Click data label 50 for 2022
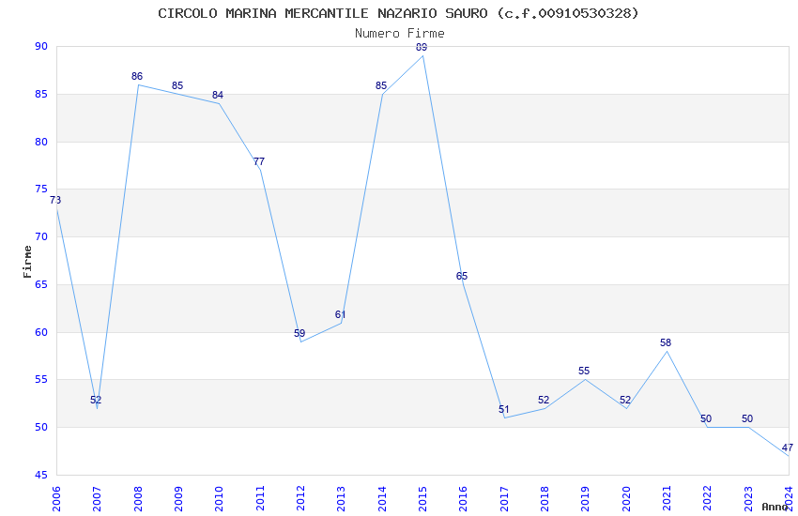This screenshot has width=798, height=516. 706,419
